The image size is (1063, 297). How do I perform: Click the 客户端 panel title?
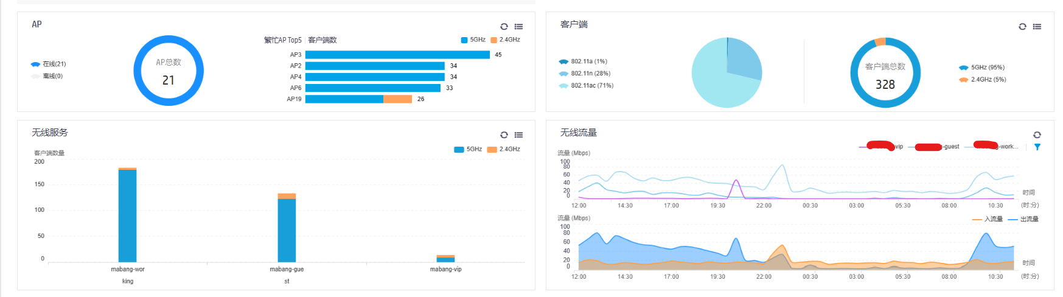[574, 24]
